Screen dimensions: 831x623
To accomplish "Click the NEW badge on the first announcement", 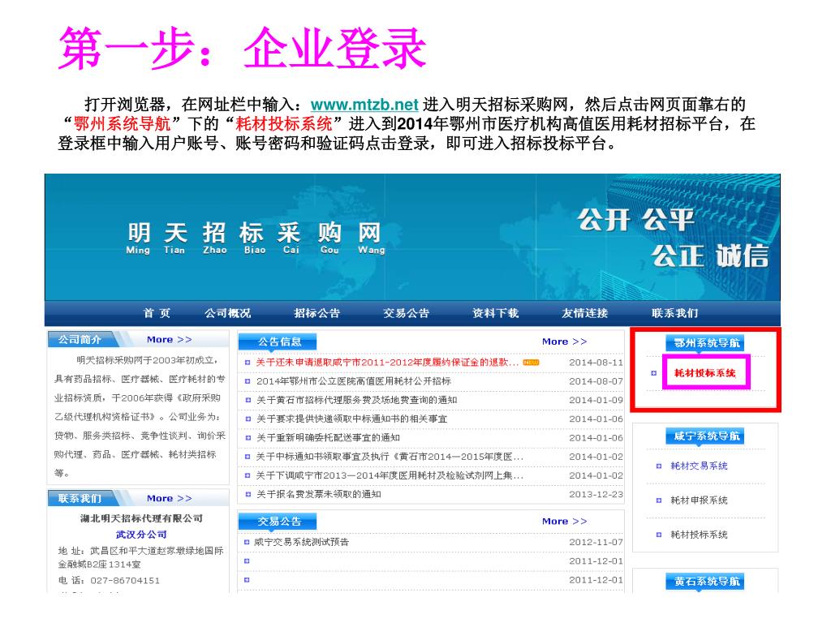I will (531, 362).
